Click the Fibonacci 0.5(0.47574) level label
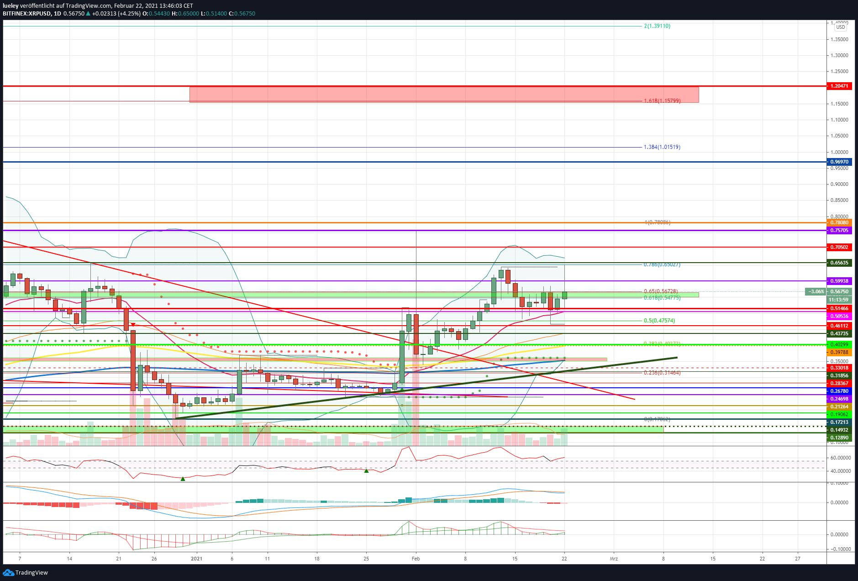The height and width of the screenshot is (581, 858). click(659, 321)
